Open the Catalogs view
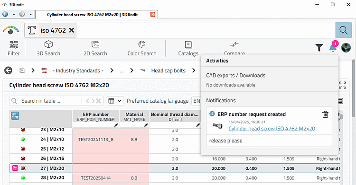Image resolution: width=356 pixels, height=185 pixels. click(188, 48)
